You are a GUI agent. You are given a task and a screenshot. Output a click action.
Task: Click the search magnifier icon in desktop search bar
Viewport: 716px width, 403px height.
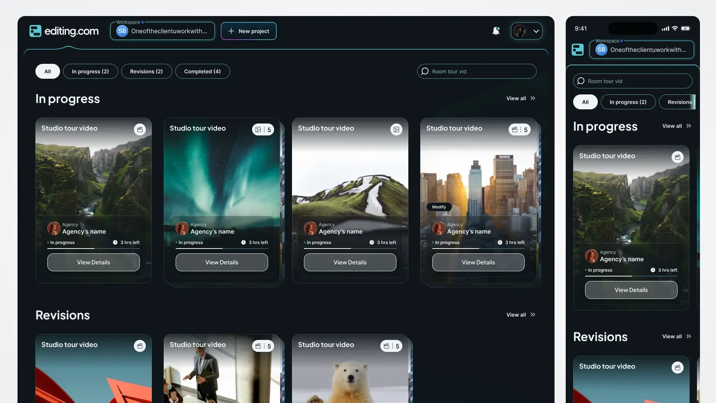tap(425, 71)
